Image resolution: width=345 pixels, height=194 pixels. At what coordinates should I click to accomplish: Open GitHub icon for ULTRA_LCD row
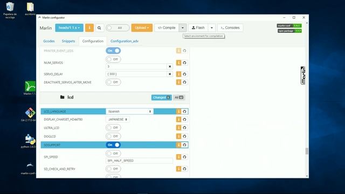pos(184,128)
